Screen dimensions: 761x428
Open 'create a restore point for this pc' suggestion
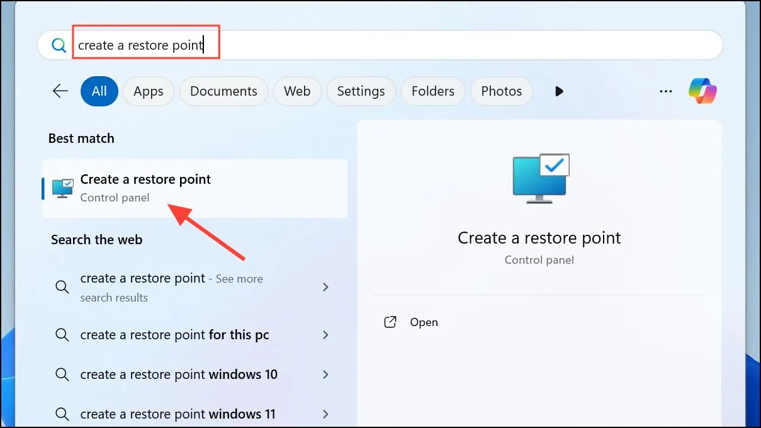pos(194,335)
